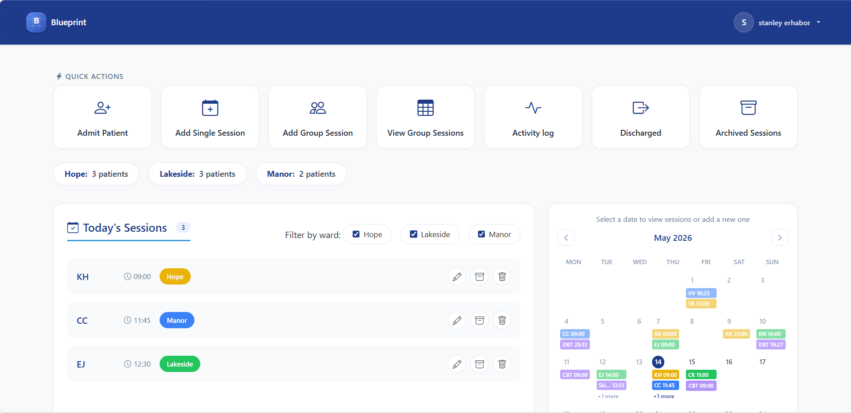Edit the CC 11:45 session
851x413 pixels.
coord(457,321)
